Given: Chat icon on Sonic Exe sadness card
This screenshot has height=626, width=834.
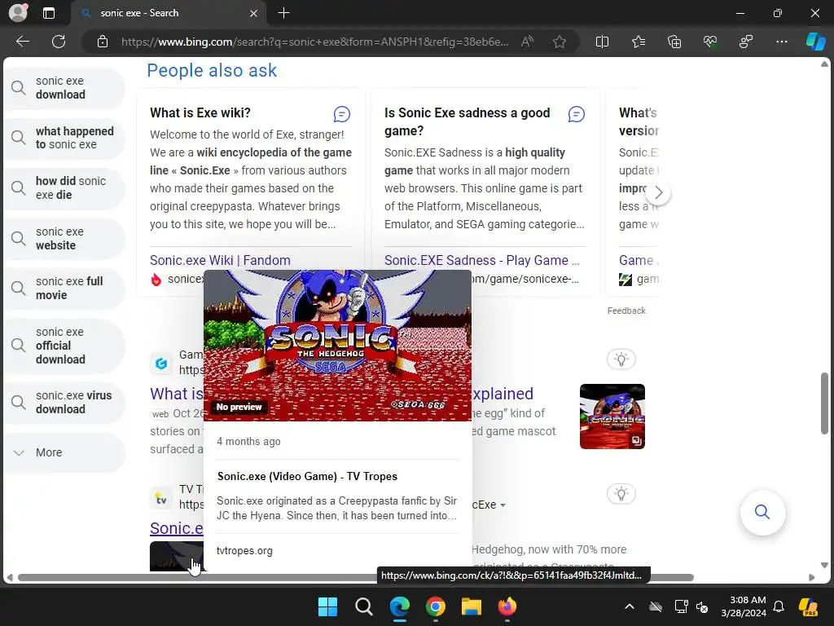Looking at the screenshot, I should pos(577,114).
